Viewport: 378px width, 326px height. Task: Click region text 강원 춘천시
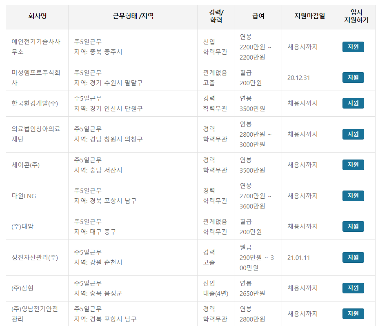106,262
